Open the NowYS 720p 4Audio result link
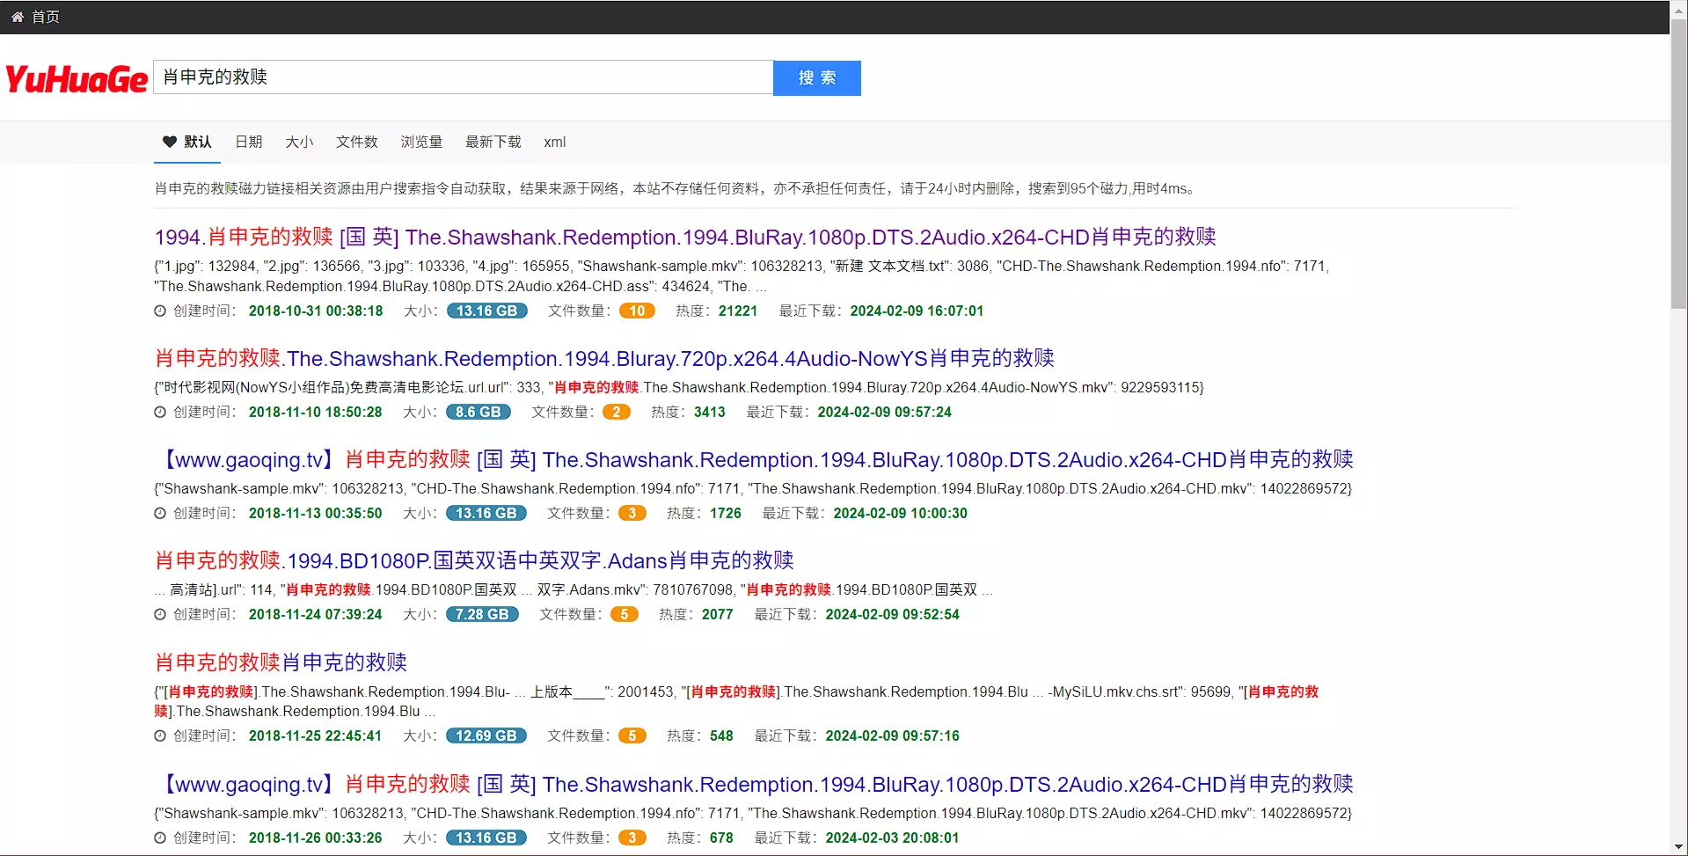1688x856 pixels. coord(604,358)
